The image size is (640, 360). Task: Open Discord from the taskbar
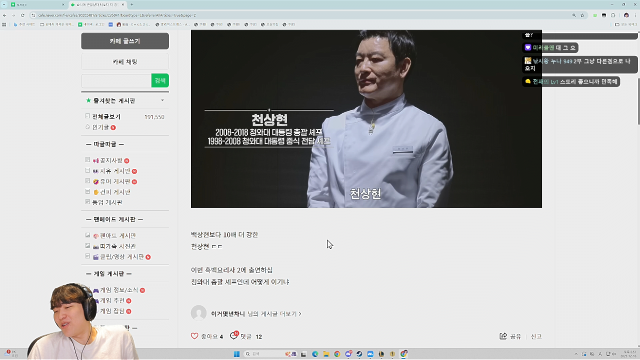click(x=348, y=354)
